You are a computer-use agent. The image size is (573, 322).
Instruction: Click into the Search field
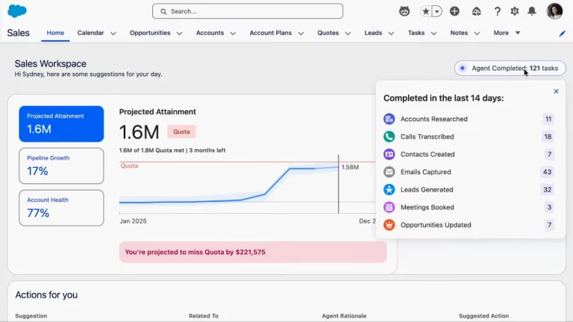(x=248, y=11)
